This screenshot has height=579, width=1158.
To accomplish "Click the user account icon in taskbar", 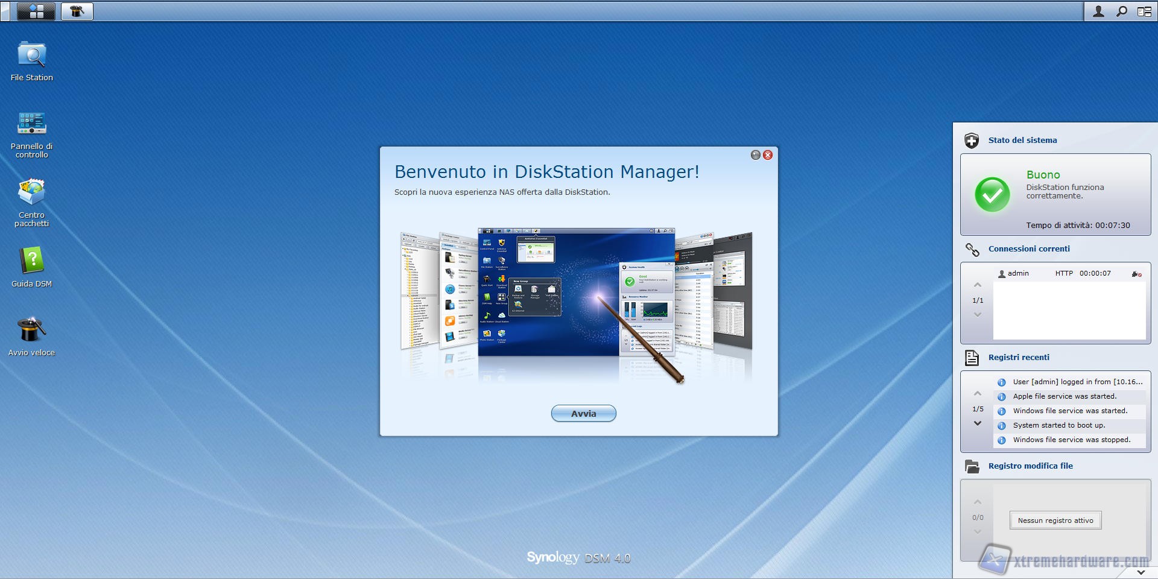I will click(x=1098, y=11).
